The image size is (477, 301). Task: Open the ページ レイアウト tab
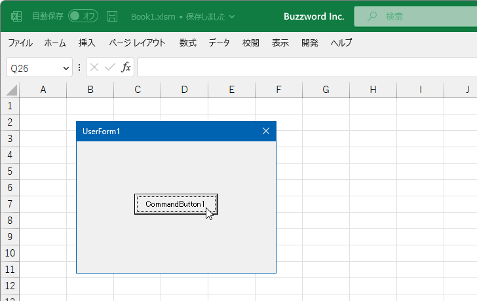[x=137, y=43]
